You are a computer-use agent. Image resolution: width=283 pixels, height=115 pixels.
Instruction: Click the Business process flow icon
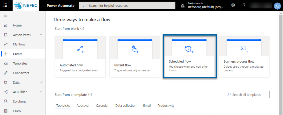(244, 49)
